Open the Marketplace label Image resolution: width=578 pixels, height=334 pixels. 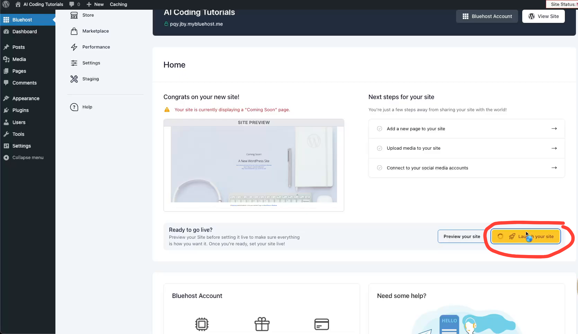point(96,31)
